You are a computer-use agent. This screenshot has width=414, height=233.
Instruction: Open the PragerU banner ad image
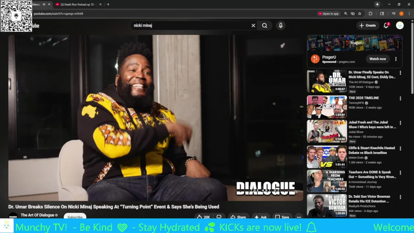coord(354,43)
